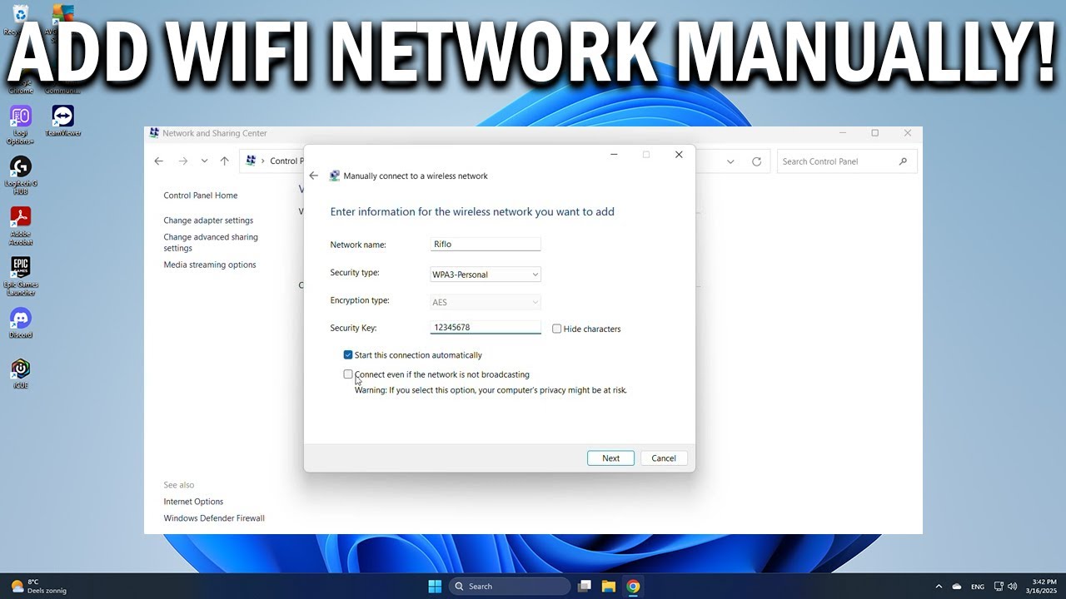Open Adobe Acrobat desktop icon
This screenshot has height=599, width=1066.
(20, 225)
